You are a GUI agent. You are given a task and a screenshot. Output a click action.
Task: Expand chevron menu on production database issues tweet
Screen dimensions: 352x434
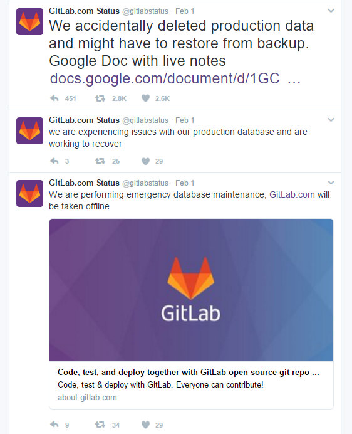coord(331,120)
